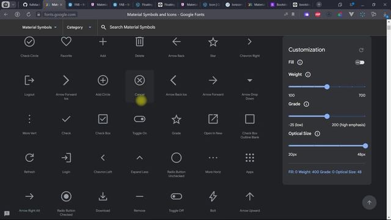Show info for Grade
The height and width of the screenshot is (220, 391).
[x=306, y=104]
